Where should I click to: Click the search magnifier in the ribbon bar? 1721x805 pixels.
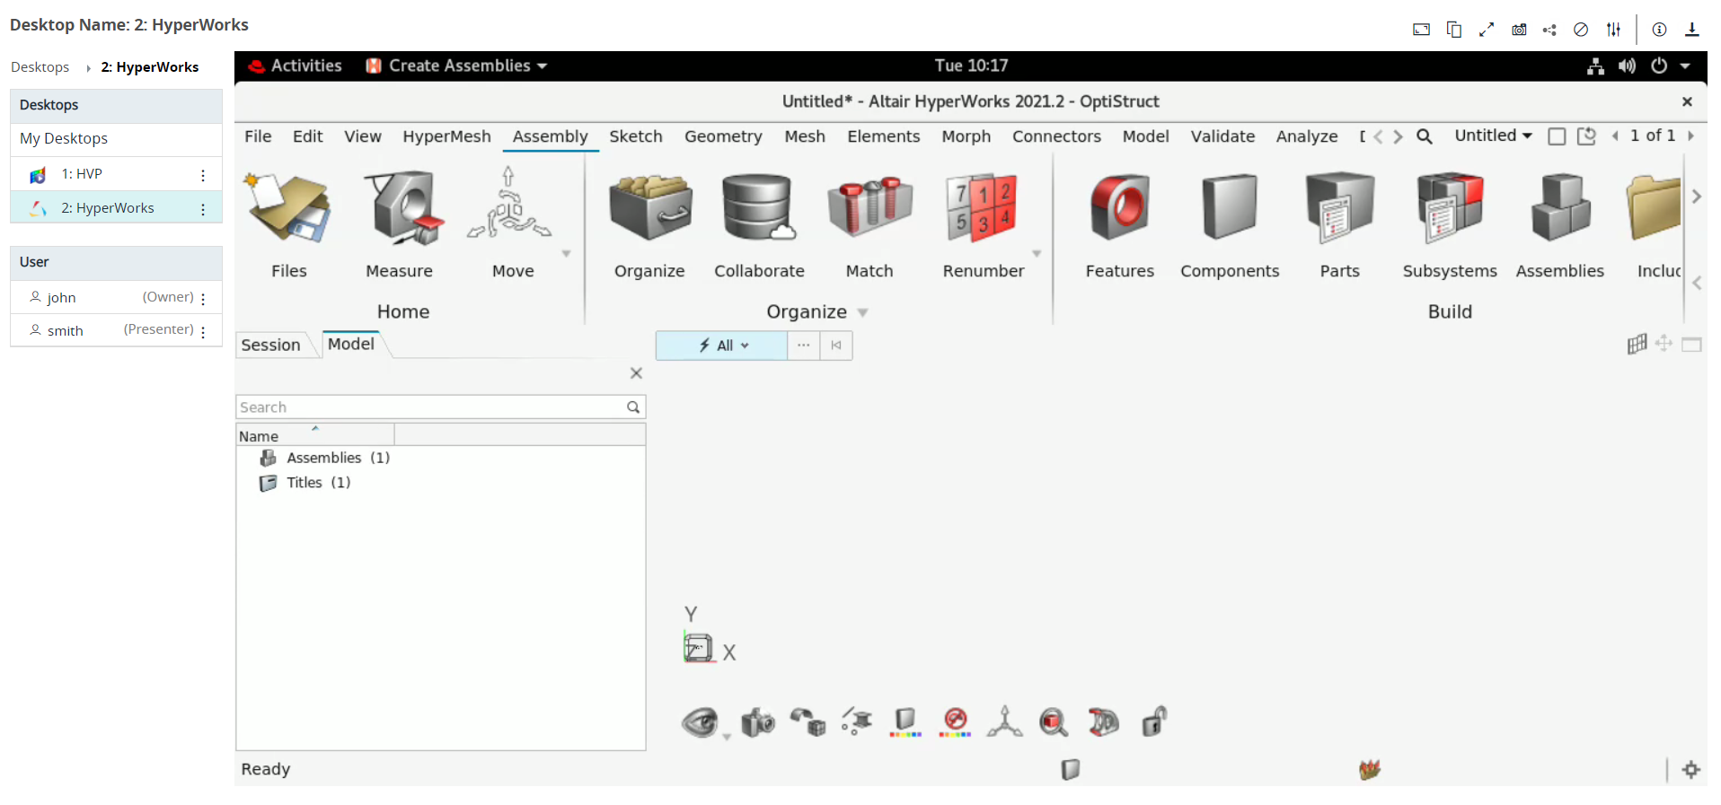[x=1425, y=136]
